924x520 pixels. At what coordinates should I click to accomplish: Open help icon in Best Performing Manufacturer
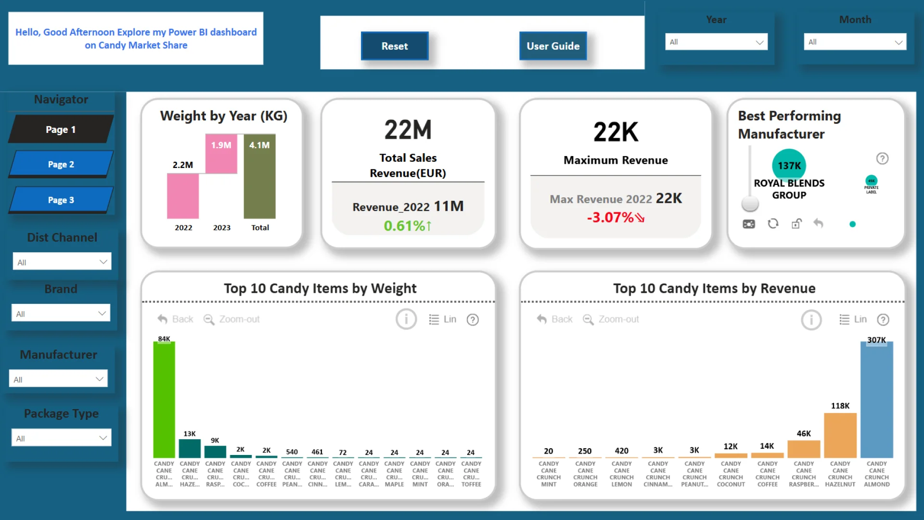[882, 158]
